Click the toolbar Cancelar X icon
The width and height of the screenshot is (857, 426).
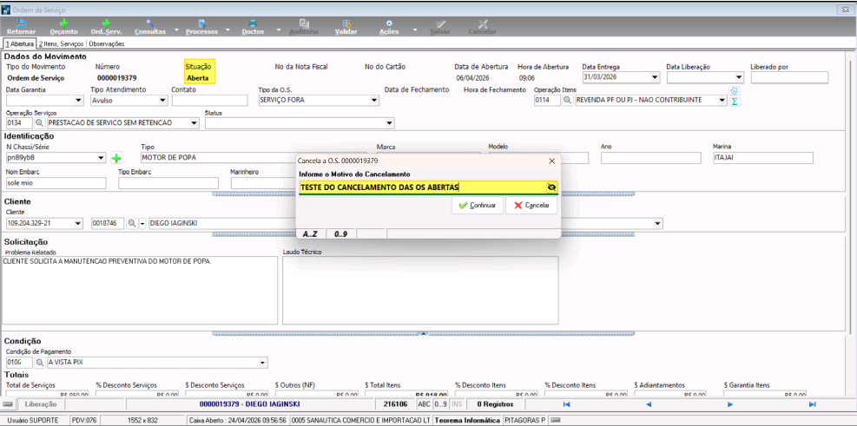tap(483, 23)
